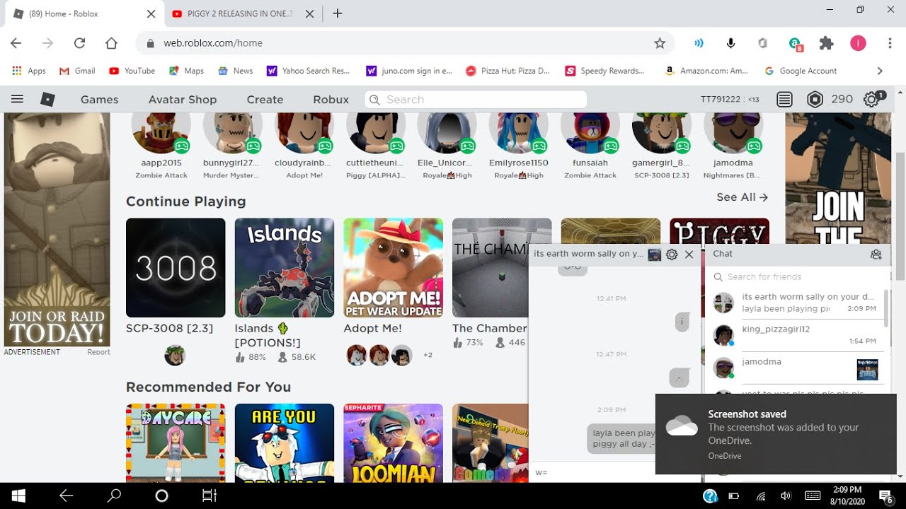
Task: Click the microphone extension icon
Action: pyautogui.click(x=730, y=43)
